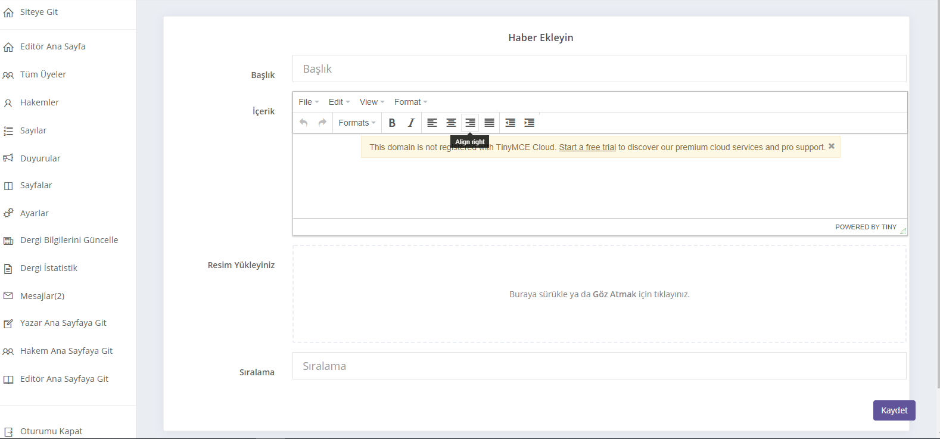Screen dimensions: 940x439
Task: Follow the 'Start a free trial' link
Action: (587, 147)
